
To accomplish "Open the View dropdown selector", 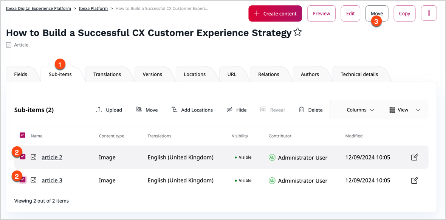I will tap(404, 110).
